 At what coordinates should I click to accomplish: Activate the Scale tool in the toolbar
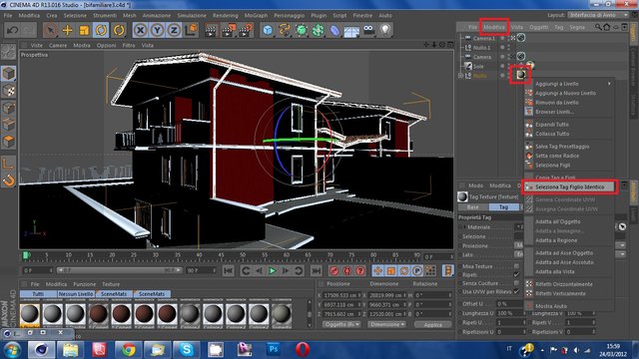coord(84,30)
